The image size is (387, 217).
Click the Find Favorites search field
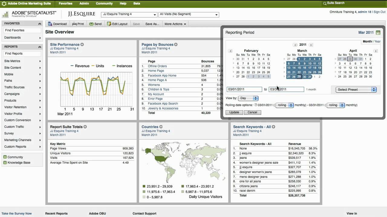[22, 30]
